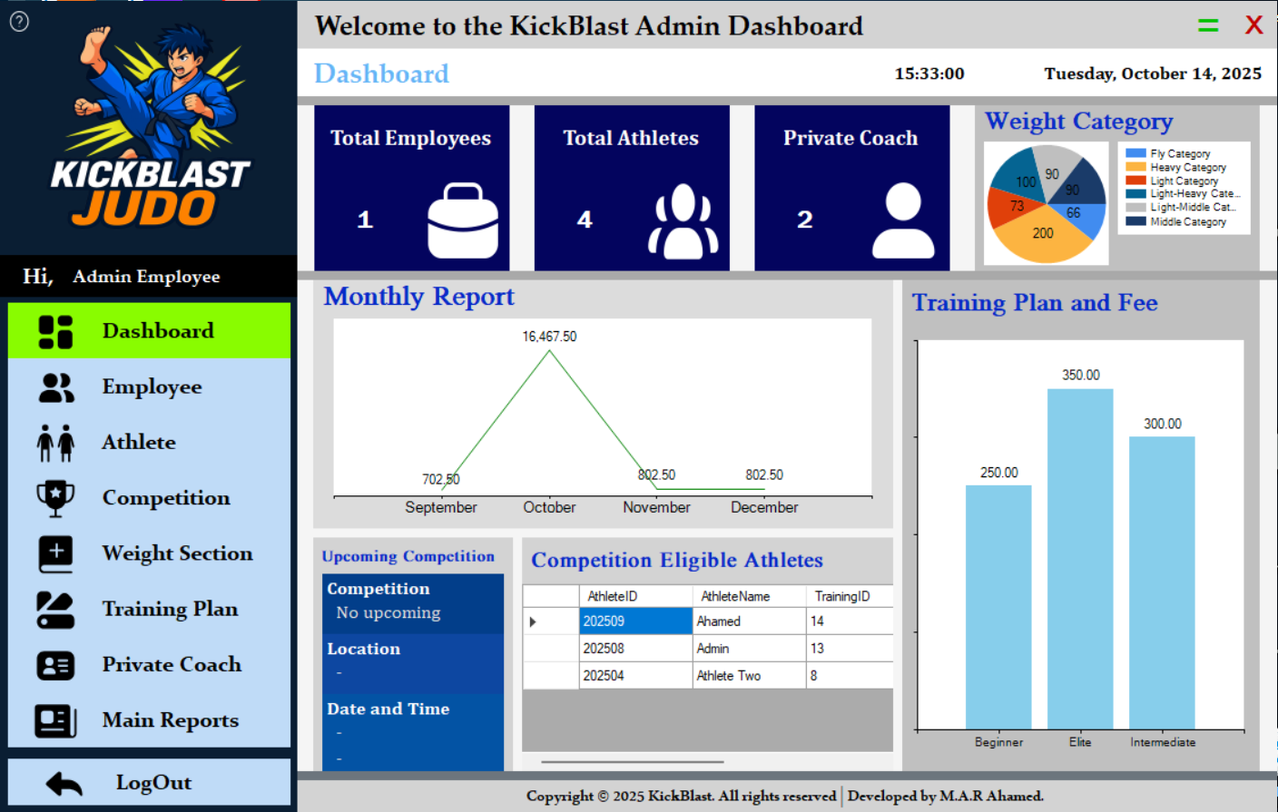Open the Weight Section menu item

[177, 553]
